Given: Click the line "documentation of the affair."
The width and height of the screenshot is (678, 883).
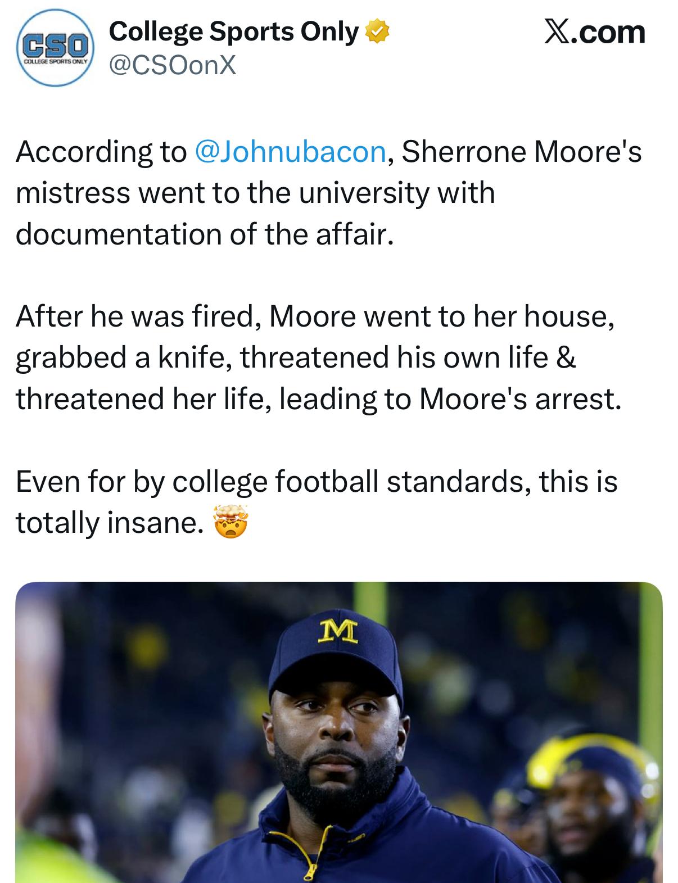Looking at the screenshot, I should tap(203, 234).
